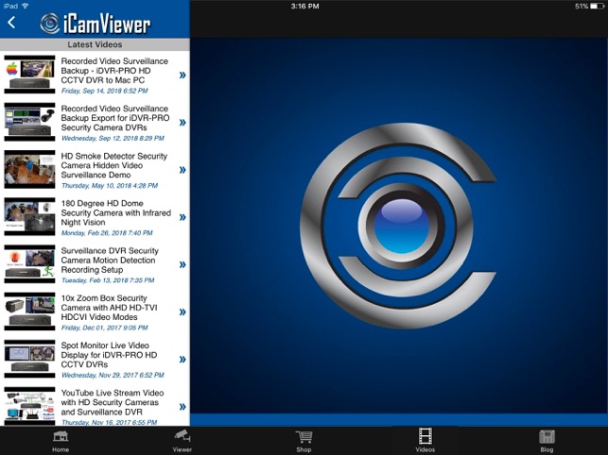The height and width of the screenshot is (455, 608).
Task: Open thumbnail for YouTube Live Stream Video
Action: click(29, 406)
